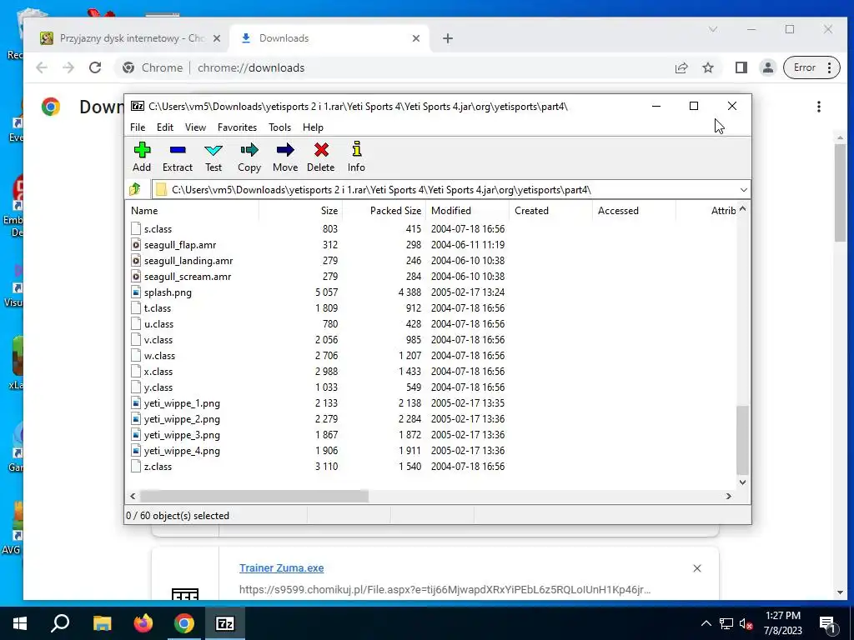Share this page icon in Chrome
This screenshot has width=854, height=640.
coord(681,67)
